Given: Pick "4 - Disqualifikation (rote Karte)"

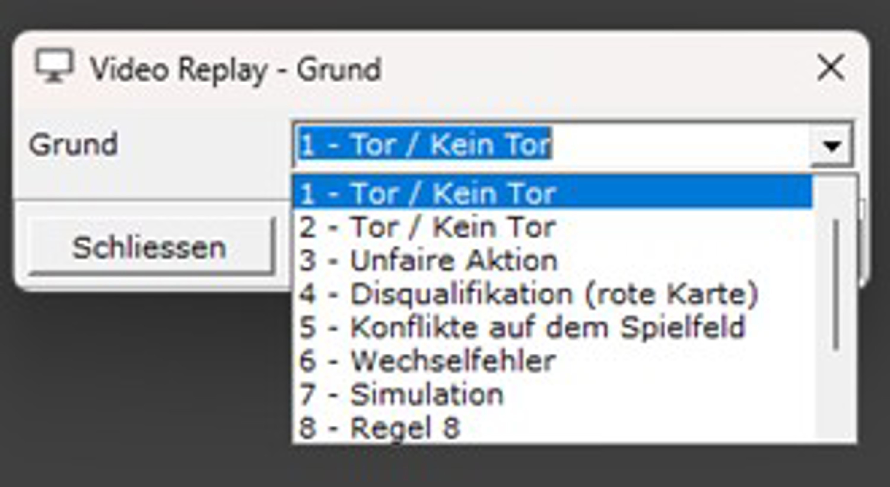Looking at the screenshot, I should click(x=528, y=295).
